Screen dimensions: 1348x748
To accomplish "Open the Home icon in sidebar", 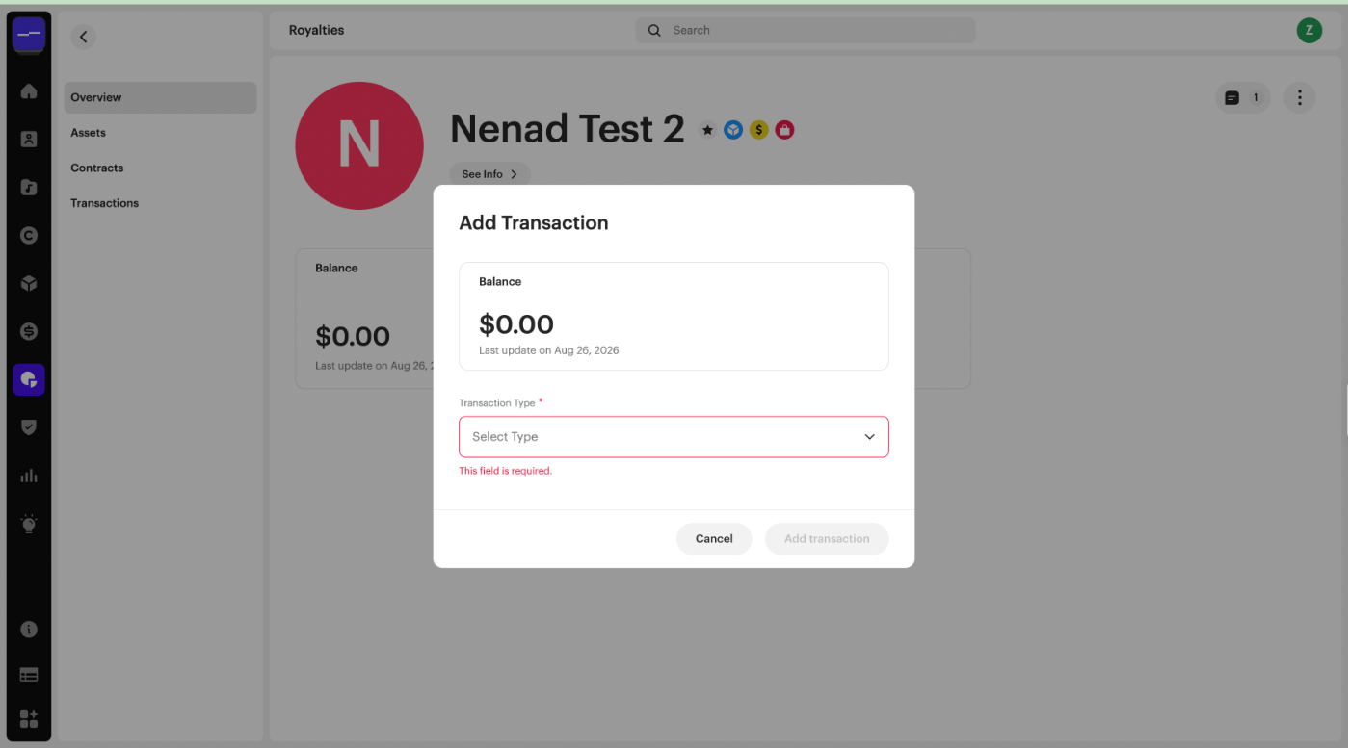I will point(29,91).
